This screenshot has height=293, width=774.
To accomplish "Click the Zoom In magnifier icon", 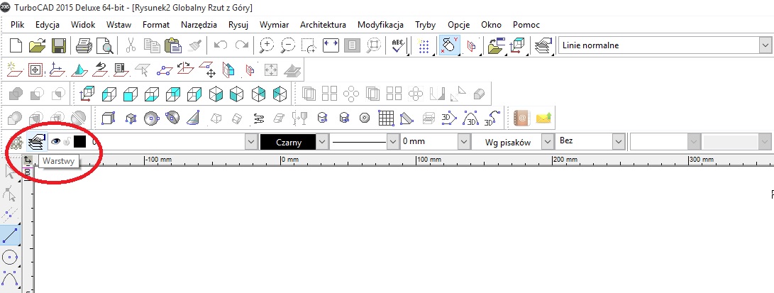I will pyautogui.click(x=267, y=46).
